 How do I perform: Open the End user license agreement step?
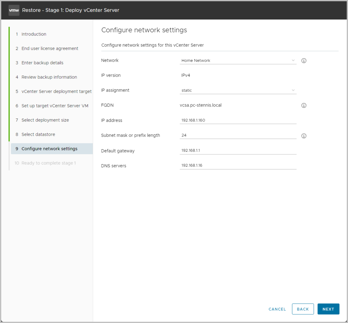point(50,48)
